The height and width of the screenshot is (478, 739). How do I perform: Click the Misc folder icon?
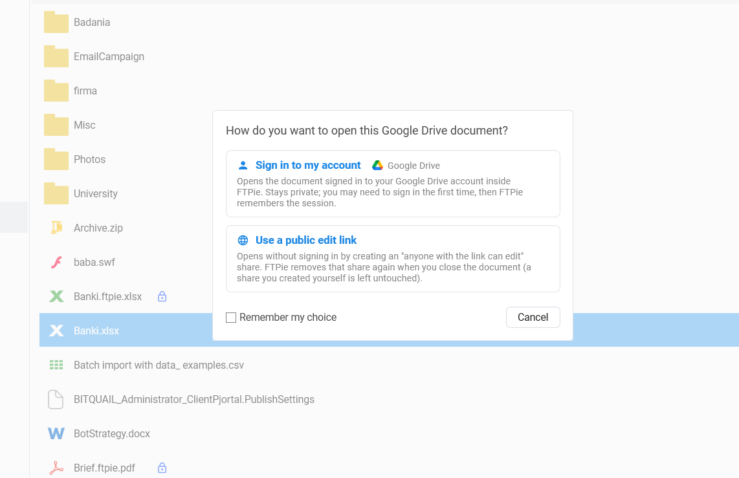point(56,125)
